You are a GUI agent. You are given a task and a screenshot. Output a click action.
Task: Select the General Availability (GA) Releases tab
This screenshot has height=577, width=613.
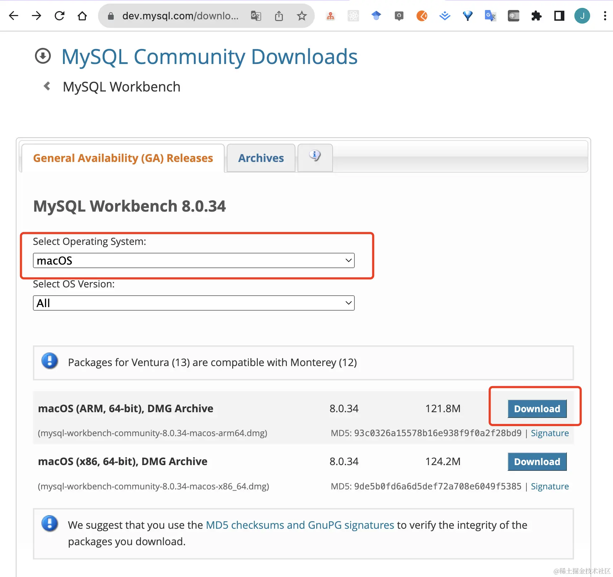coord(123,158)
